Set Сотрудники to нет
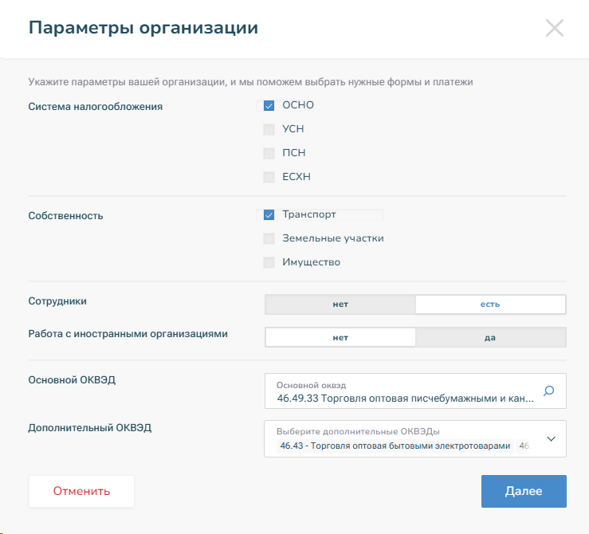Image resolution: width=589 pixels, height=534 pixels. [x=340, y=304]
